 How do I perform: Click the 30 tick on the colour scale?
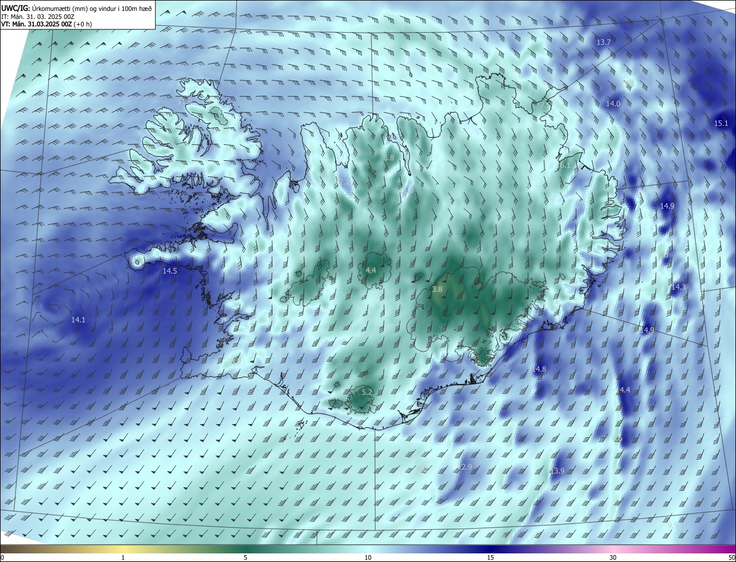613,557
